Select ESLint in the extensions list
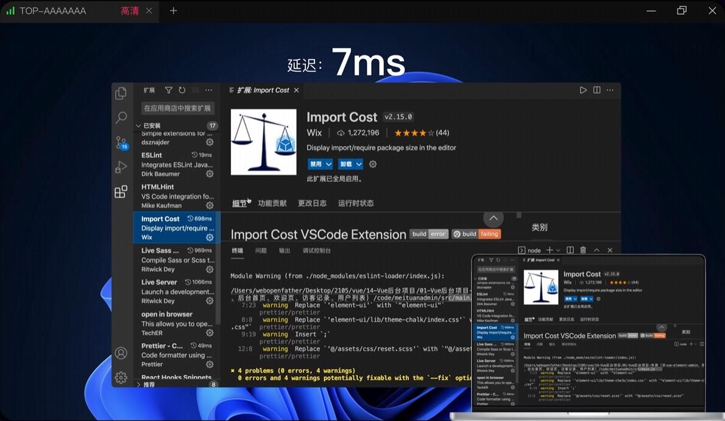The width and height of the screenshot is (725, 421). tap(177, 164)
